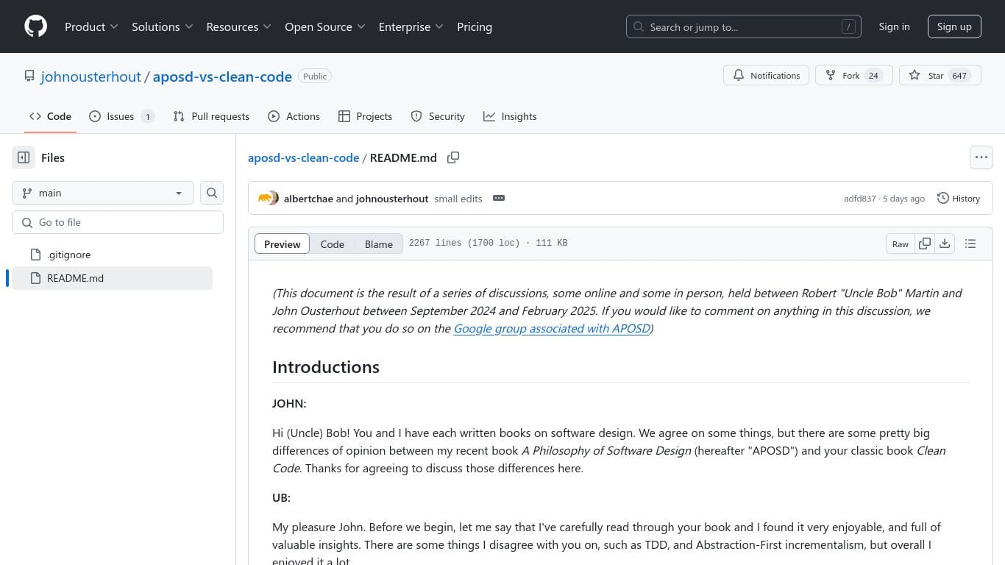Expand the Open Source menu
1005x565 pixels.
[324, 26]
